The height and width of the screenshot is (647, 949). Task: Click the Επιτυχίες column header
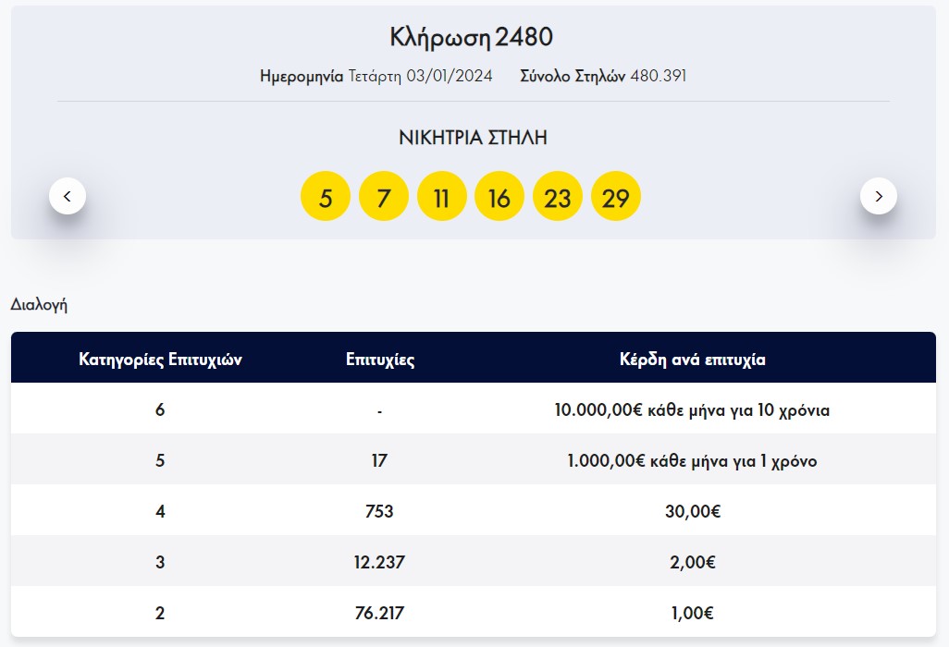379,360
